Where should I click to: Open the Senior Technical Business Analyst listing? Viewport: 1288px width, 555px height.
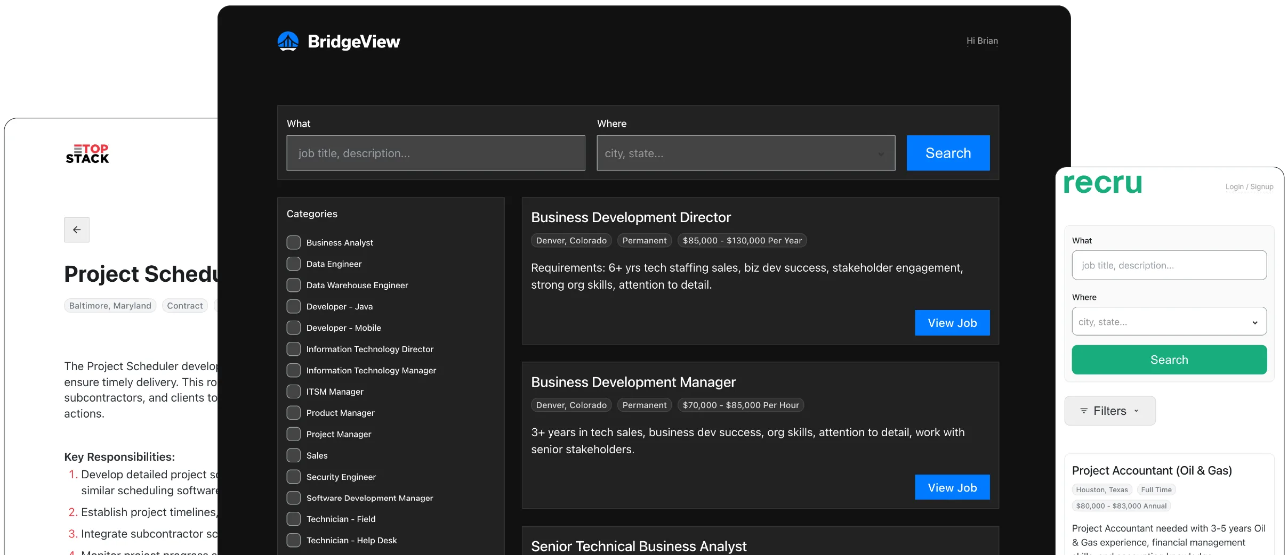click(639, 546)
